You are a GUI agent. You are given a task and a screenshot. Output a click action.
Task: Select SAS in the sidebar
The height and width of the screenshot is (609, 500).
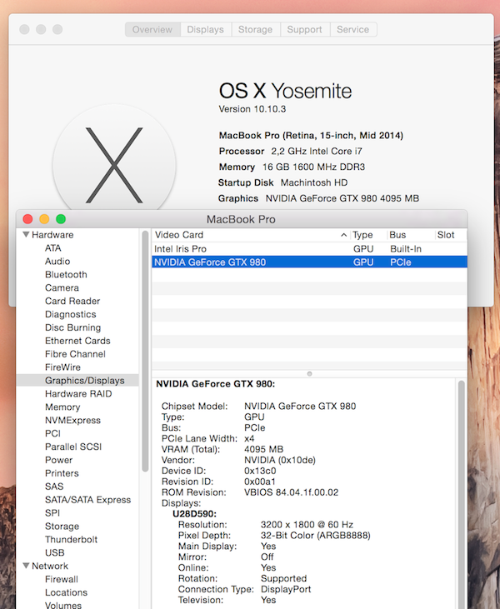tap(54, 487)
